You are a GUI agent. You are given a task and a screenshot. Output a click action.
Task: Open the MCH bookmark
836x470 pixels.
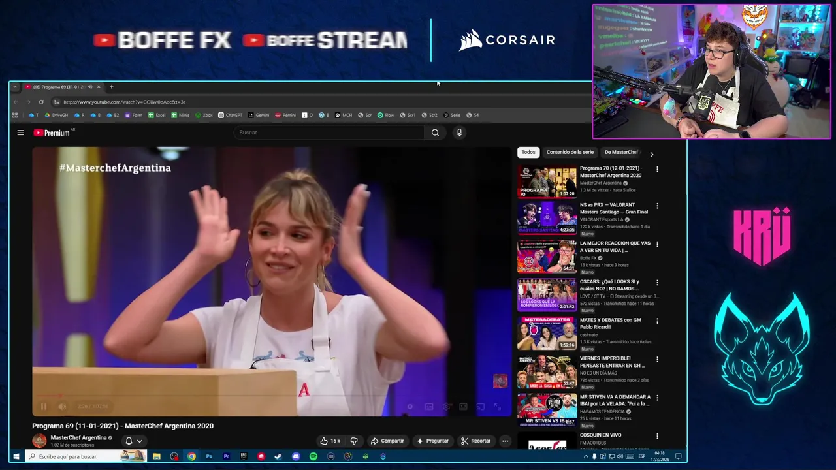click(x=344, y=115)
